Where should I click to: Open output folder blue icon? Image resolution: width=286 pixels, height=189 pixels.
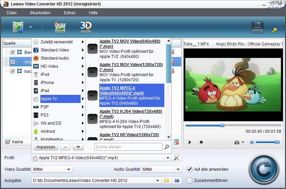point(177,181)
